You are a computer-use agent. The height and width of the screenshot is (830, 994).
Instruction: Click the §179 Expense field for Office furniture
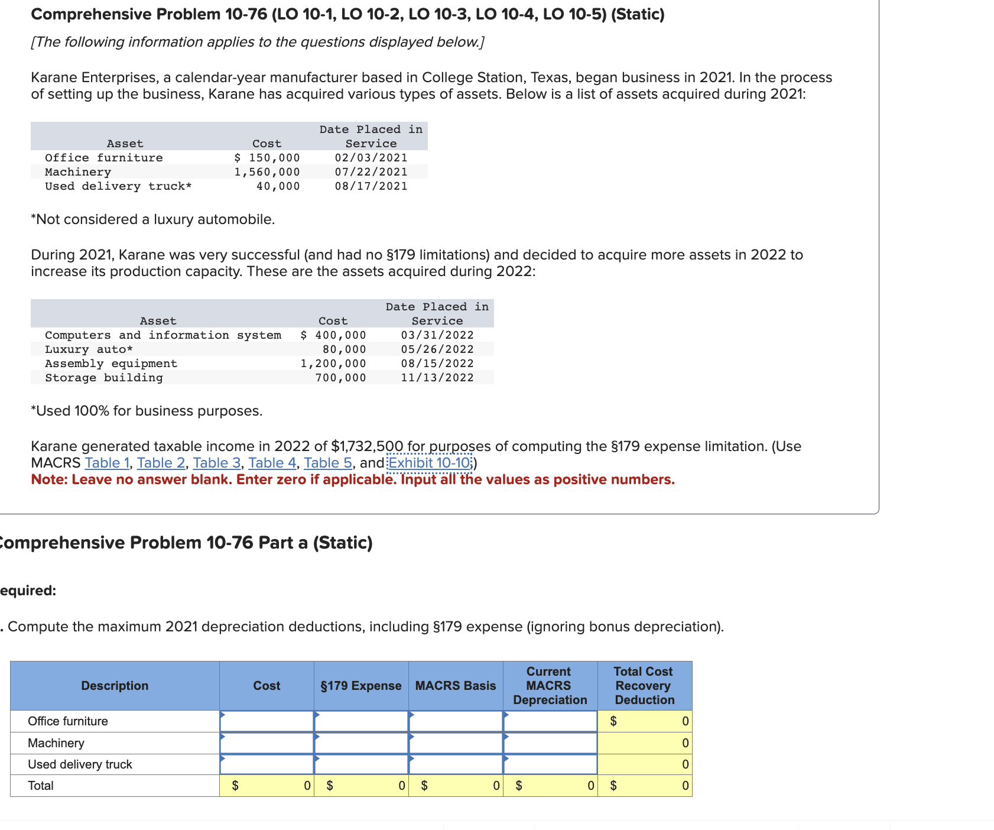click(360, 721)
